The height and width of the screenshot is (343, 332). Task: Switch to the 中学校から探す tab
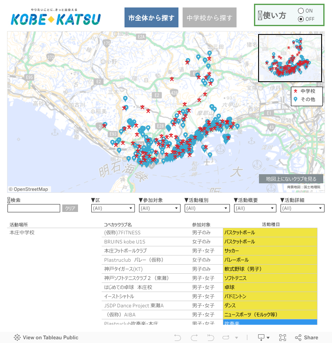pos(210,18)
